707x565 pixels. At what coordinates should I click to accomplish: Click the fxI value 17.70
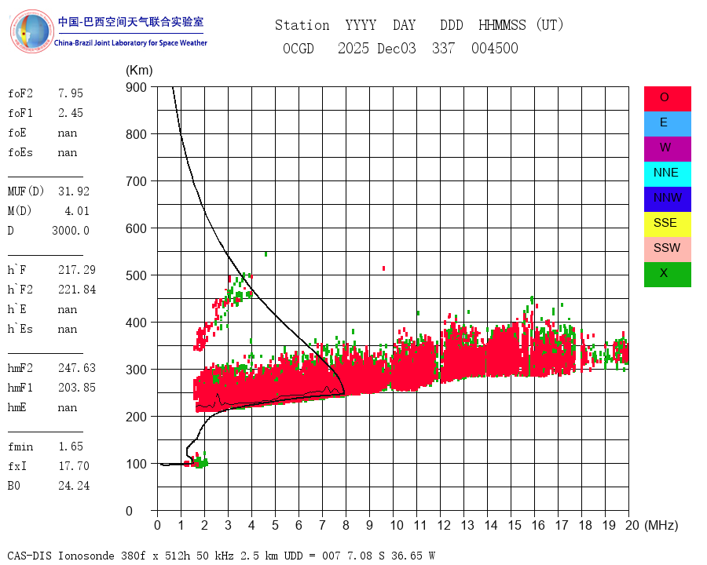tap(74, 466)
